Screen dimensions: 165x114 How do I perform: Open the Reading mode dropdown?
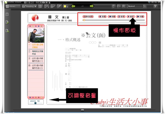pos(29,6)
